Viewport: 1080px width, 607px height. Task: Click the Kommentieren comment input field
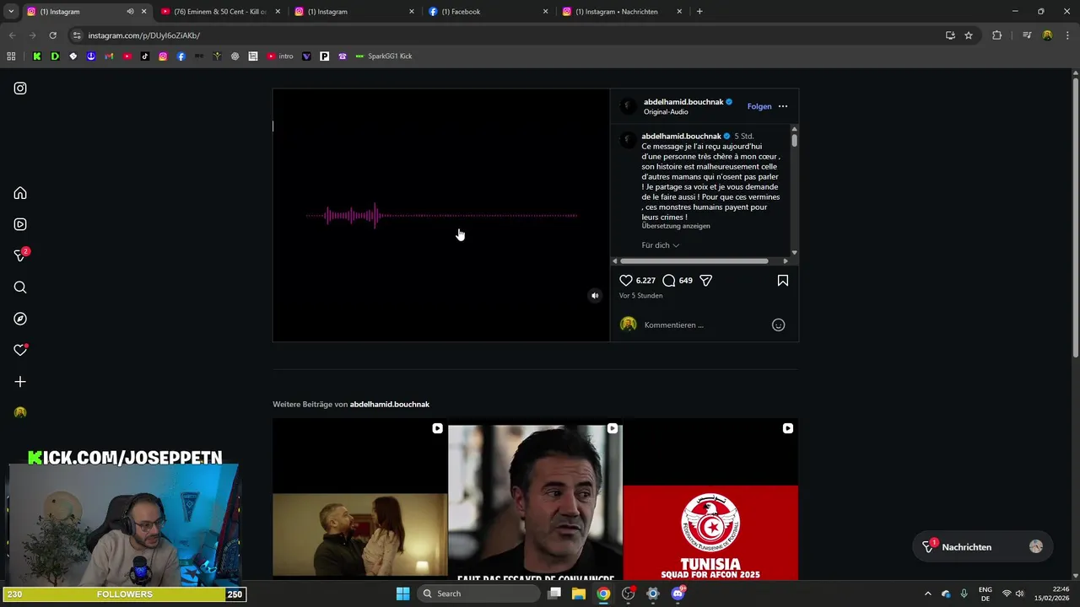[x=705, y=325]
